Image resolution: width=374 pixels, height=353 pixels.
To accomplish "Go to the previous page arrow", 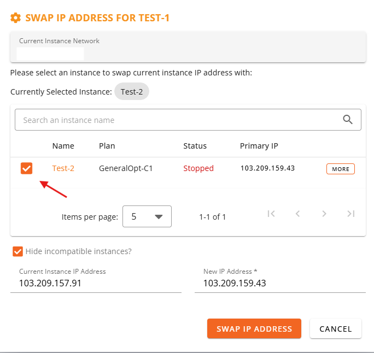I will [x=297, y=214].
